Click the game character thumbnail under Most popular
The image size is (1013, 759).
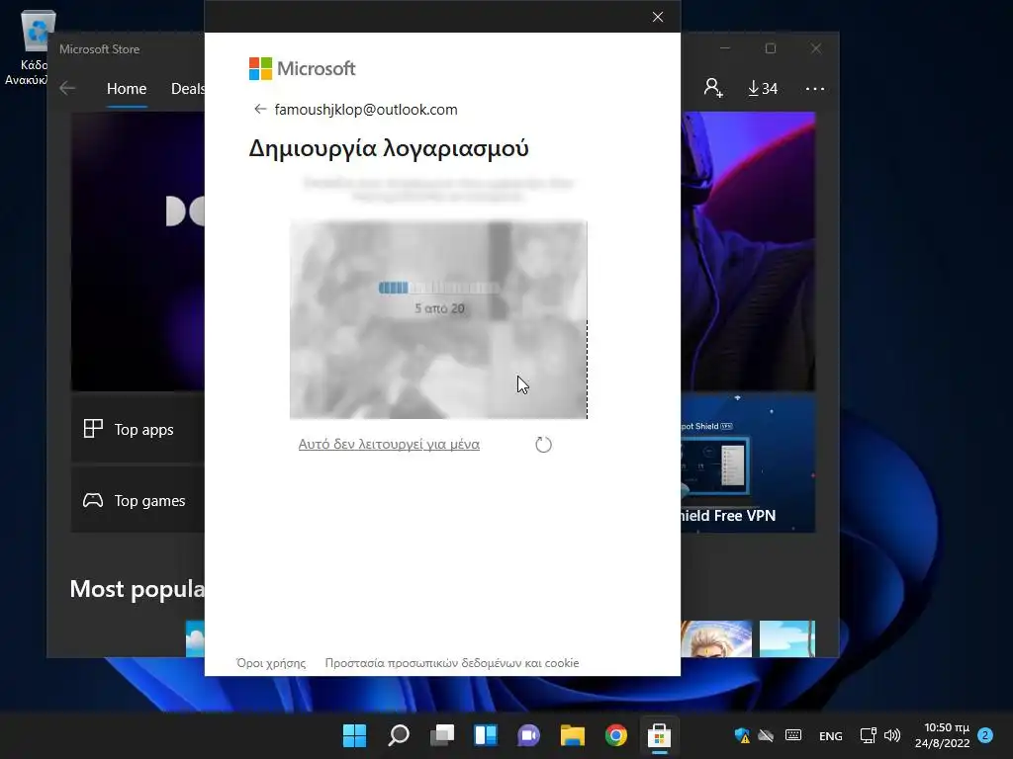[716, 638]
